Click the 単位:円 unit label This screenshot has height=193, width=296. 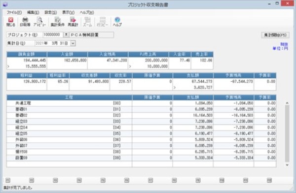(280, 49)
